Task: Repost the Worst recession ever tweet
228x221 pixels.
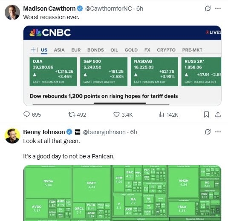Action: pos(77,115)
